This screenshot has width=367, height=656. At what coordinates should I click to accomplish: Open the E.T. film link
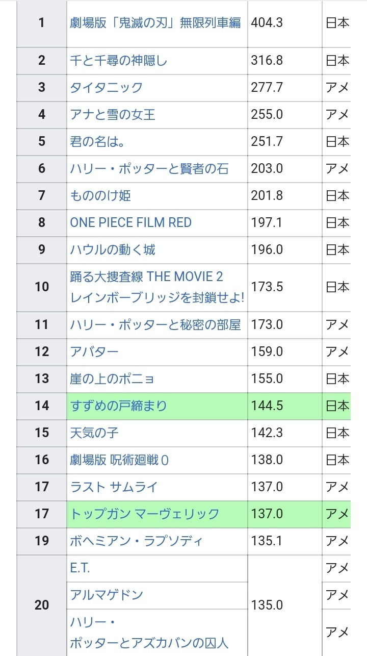[x=80, y=568]
